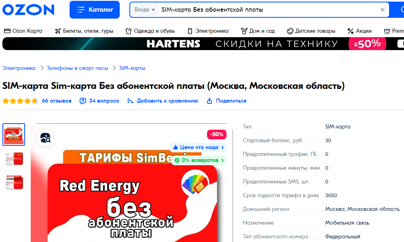This screenshot has width=404, height=242.
Task: Click the Предоплаченные минуты, мин label
Action: [281, 168]
